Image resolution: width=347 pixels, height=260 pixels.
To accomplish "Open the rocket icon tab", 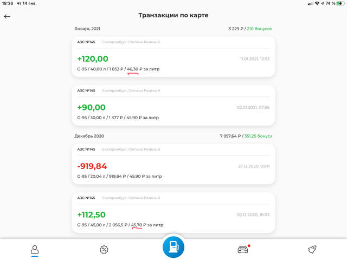I will tap(312, 250).
